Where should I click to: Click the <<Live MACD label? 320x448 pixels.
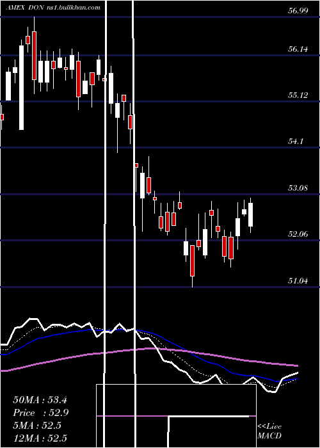click(269, 431)
